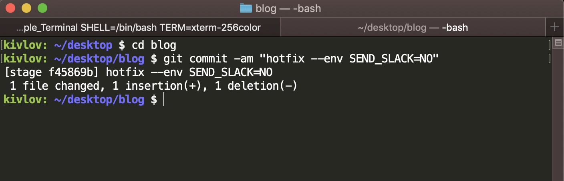Click the scrollbar track below the split icon

pos(558,114)
